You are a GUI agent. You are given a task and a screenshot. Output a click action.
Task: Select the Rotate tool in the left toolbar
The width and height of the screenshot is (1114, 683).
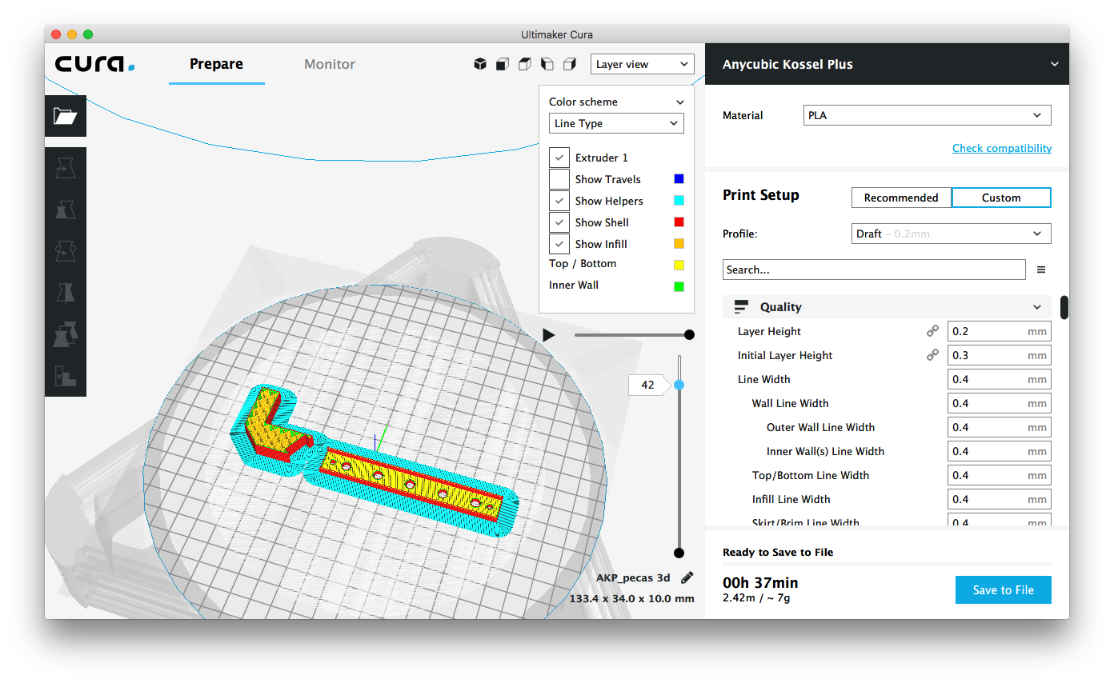click(65, 251)
